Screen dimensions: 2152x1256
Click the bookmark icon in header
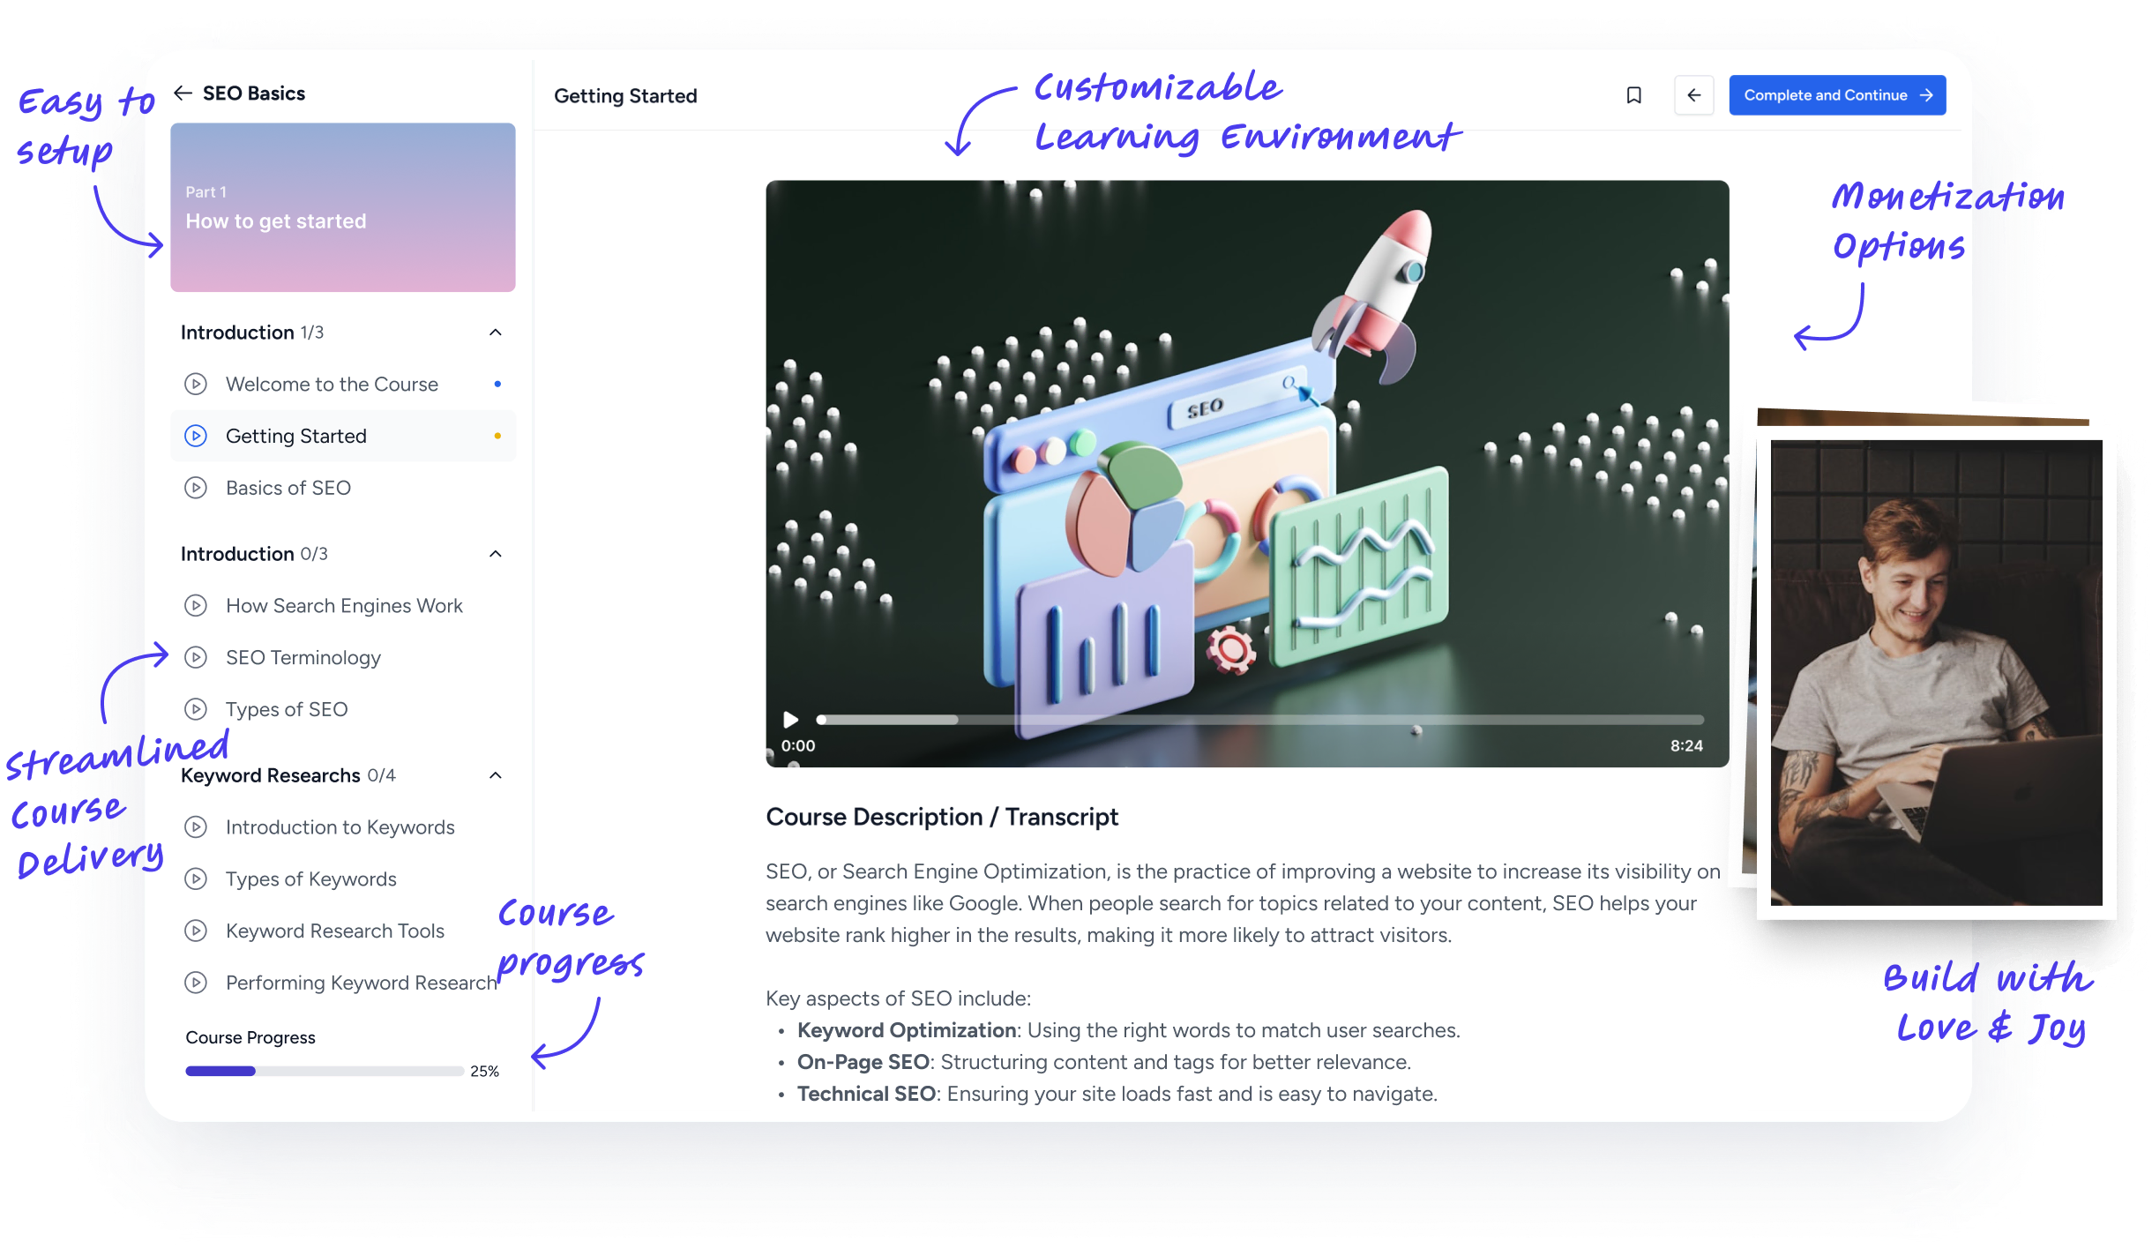tap(1633, 95)
